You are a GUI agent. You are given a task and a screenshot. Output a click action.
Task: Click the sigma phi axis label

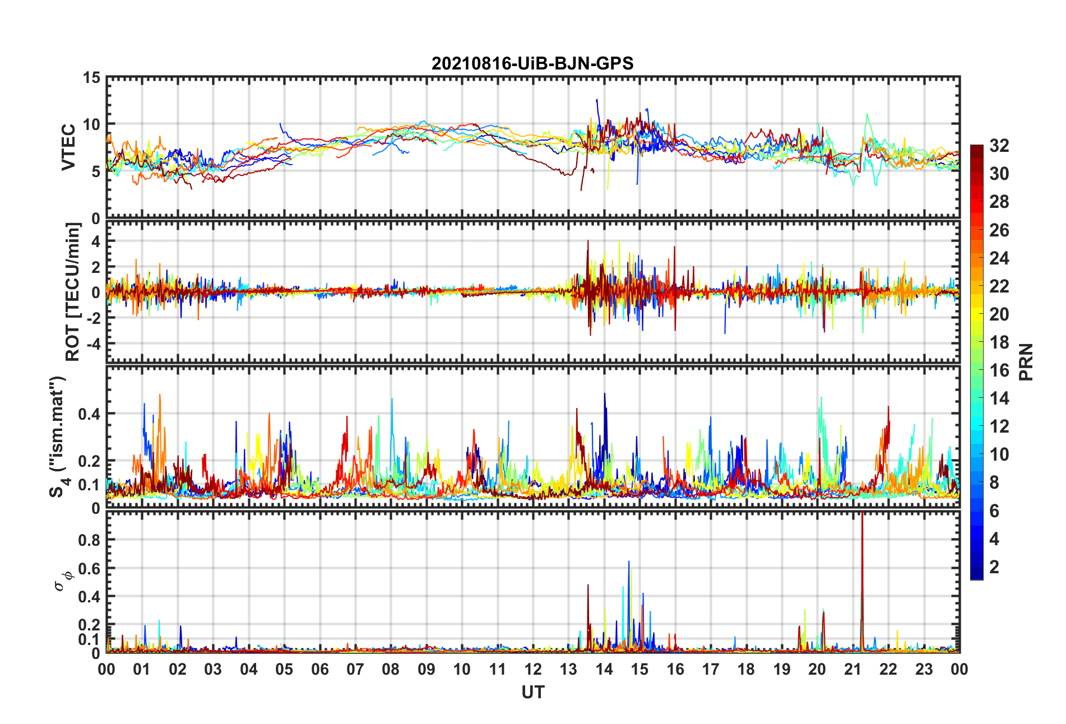click(x=62, y=581)
